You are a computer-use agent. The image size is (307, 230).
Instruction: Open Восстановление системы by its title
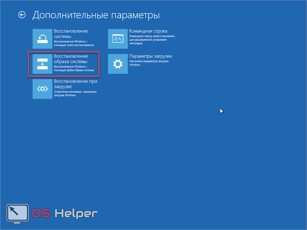point(71,34)
